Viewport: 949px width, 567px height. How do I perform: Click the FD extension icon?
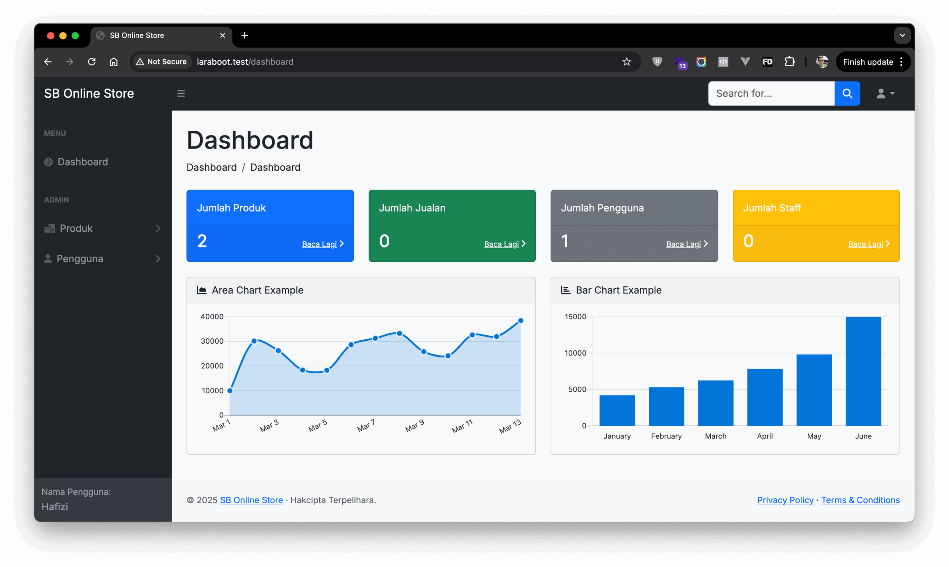767,62
